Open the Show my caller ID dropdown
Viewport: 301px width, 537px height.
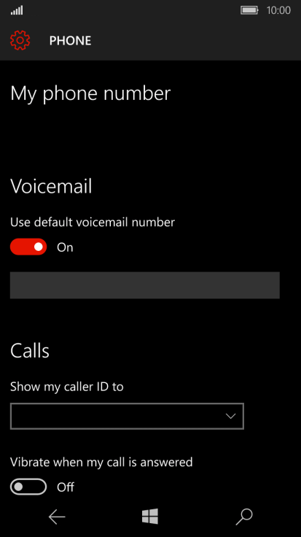coord(127,416)
